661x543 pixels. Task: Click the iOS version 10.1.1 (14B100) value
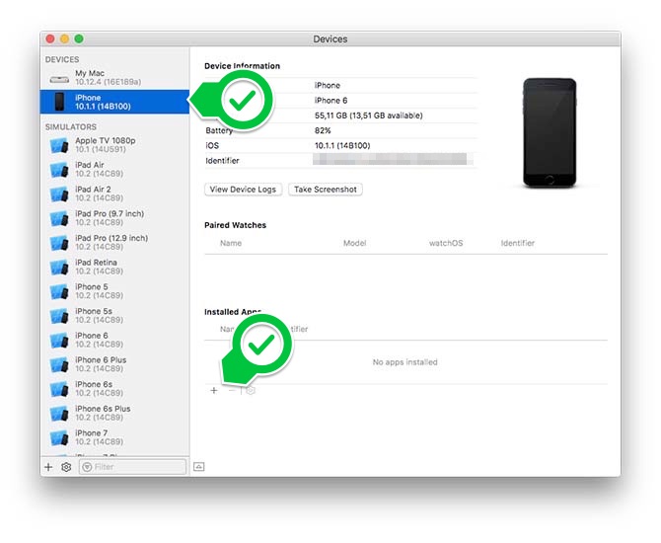pyautogui.click(x=342, y=145)
